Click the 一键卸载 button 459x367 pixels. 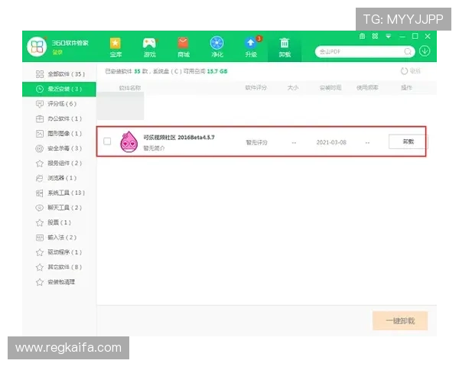400,321
